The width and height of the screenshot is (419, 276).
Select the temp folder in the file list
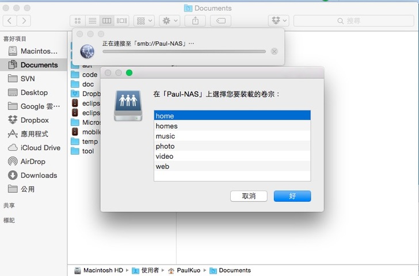point(84,141)
